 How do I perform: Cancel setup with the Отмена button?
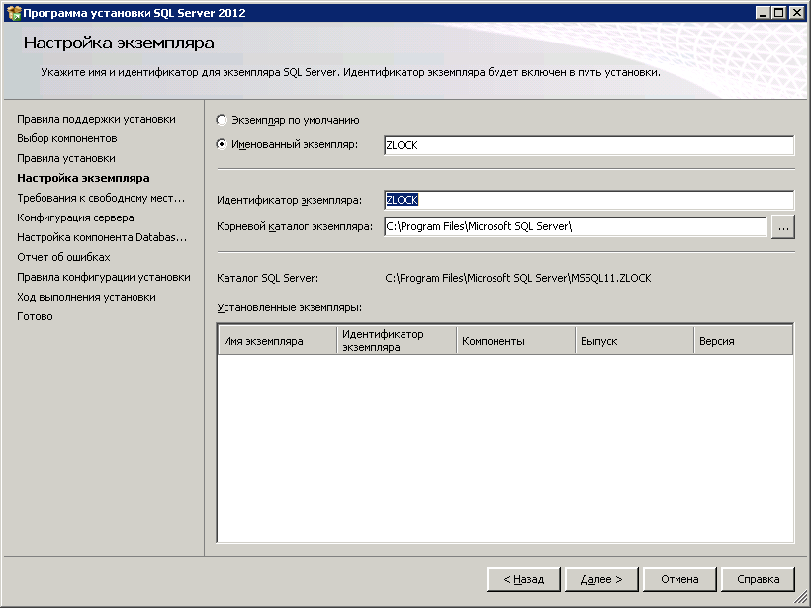[x=679, y=579]
